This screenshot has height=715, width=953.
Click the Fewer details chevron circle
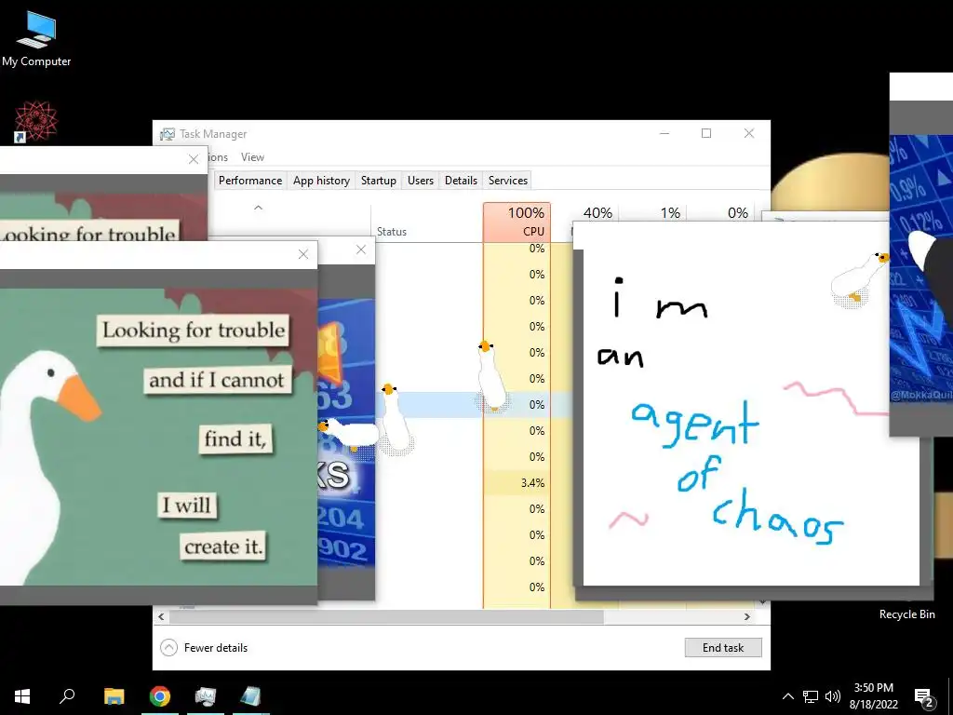pyautogui.click(x=169, y=648)
